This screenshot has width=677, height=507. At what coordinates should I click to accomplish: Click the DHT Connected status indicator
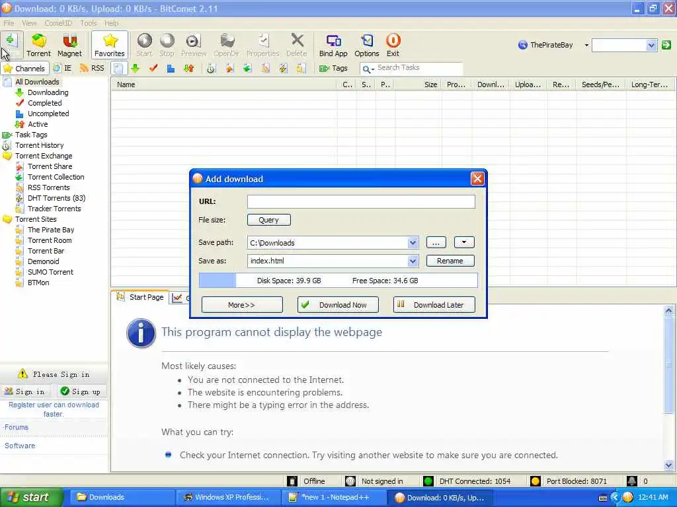[x=467, y=481]
